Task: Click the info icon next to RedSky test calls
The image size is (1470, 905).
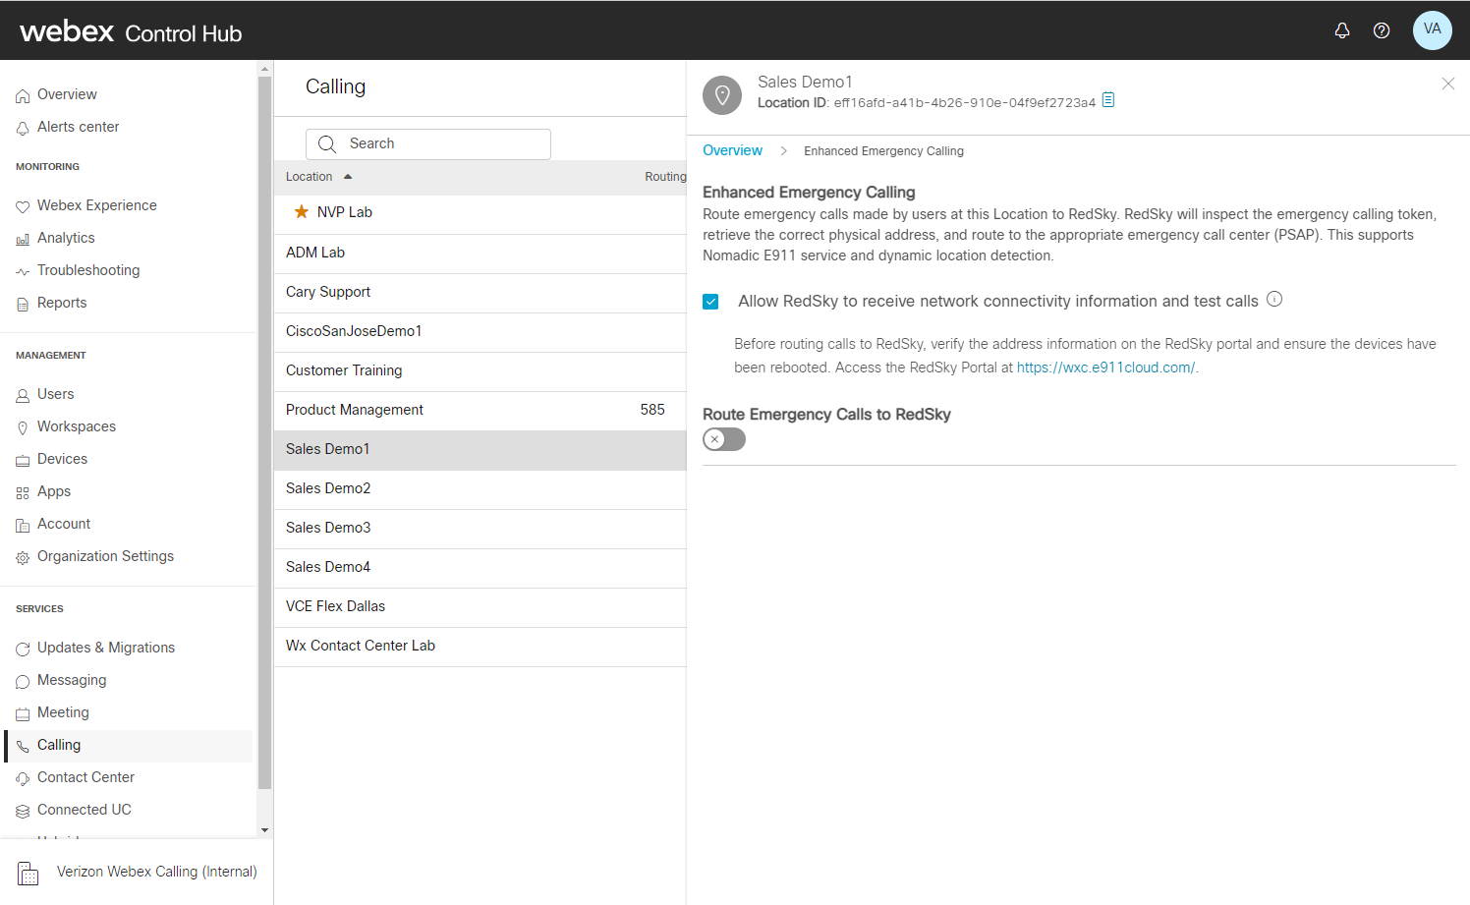Action: tap(1274, 299)
